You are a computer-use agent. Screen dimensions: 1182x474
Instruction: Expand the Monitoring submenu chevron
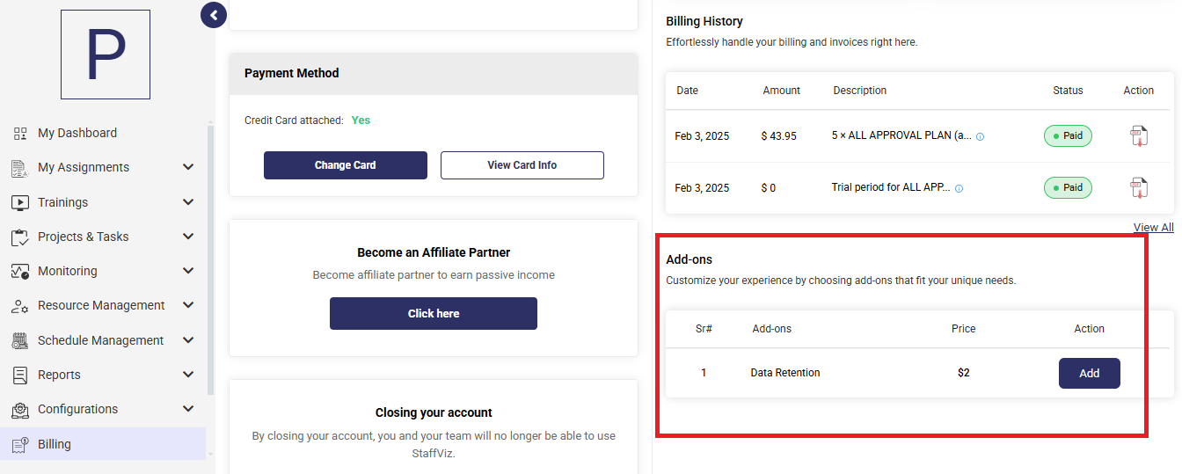[187, 271]
